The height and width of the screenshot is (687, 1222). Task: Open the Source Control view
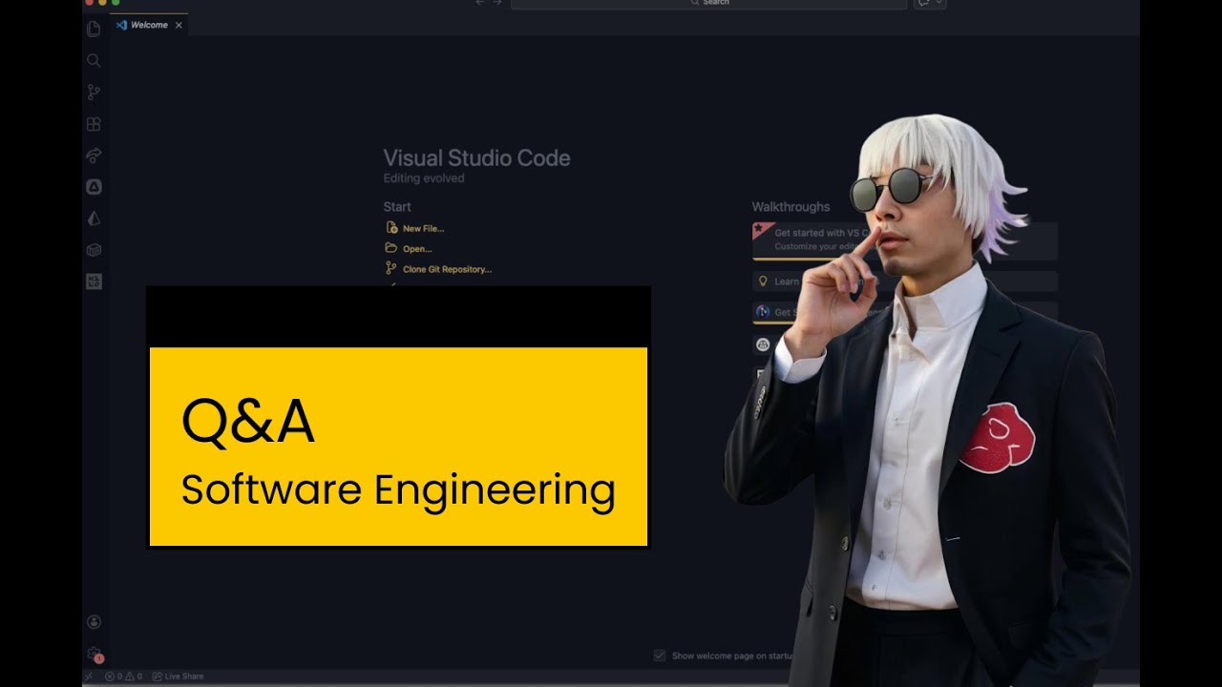[94, 92]
